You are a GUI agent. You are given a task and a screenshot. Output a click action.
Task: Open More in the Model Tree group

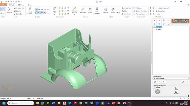coord(159,14)
